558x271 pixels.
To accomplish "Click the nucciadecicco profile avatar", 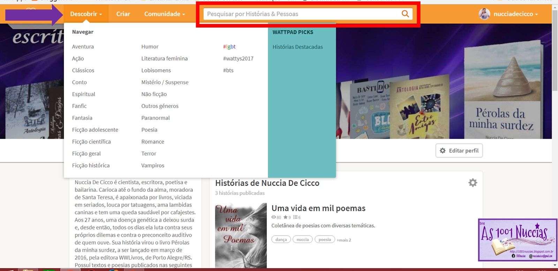I will (484, 14).
